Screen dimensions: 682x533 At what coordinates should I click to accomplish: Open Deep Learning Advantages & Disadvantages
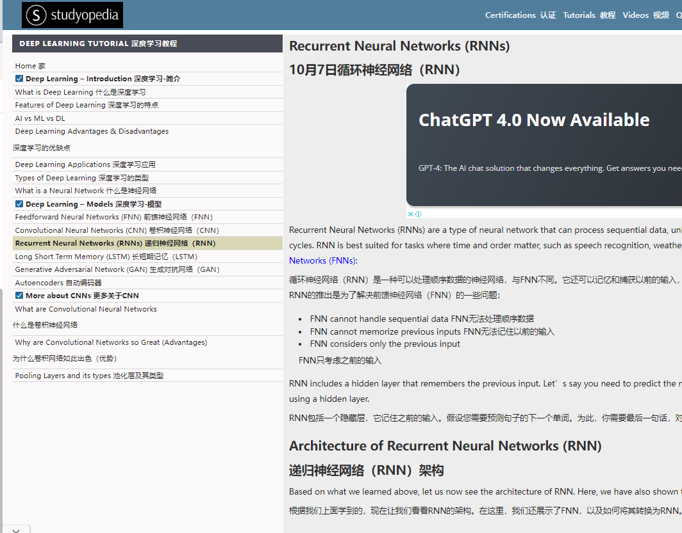[x=92, y=131]
